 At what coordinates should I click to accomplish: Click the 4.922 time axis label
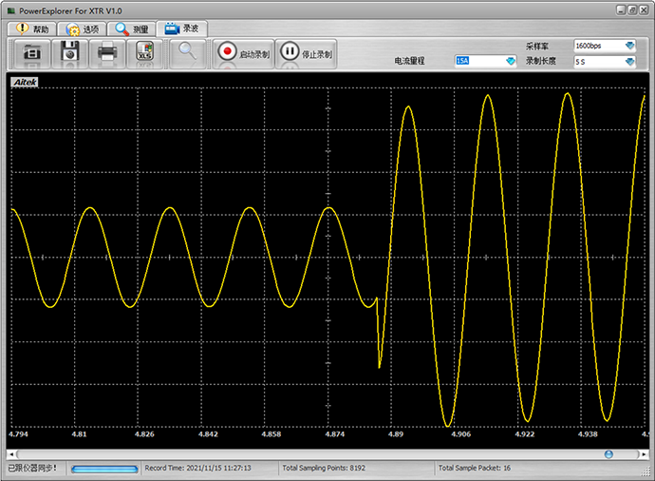pos(524,434)
